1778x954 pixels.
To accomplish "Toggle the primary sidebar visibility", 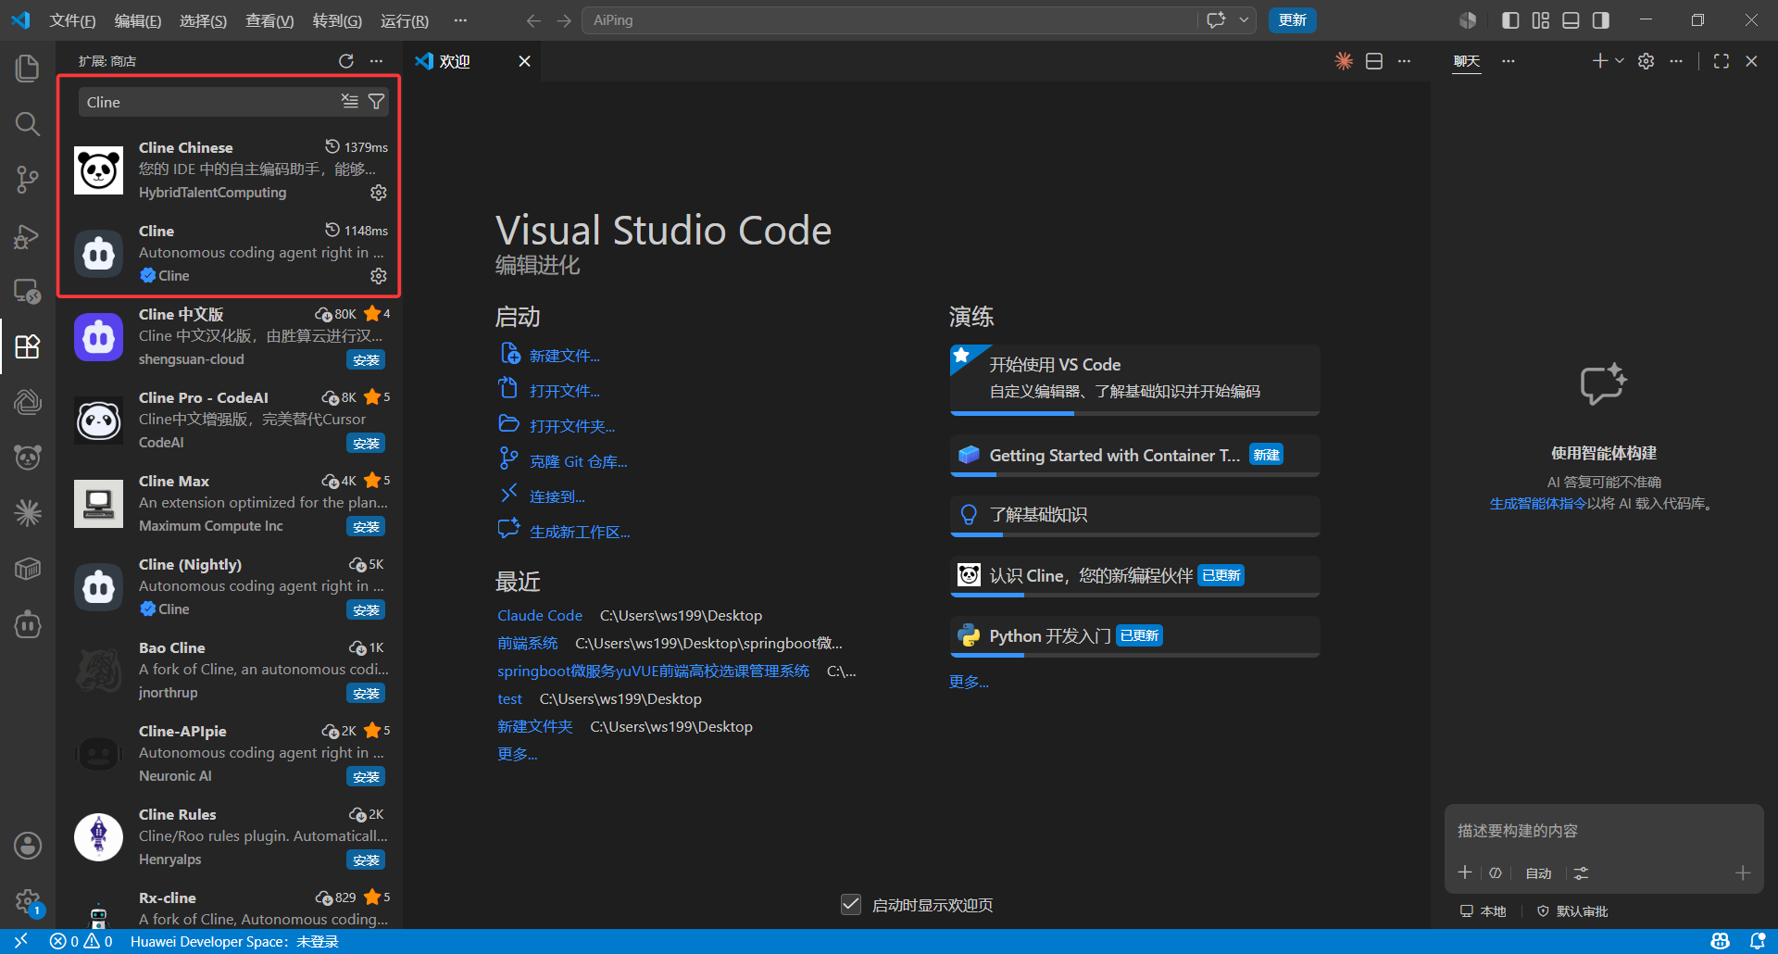I will (1510, 20).
